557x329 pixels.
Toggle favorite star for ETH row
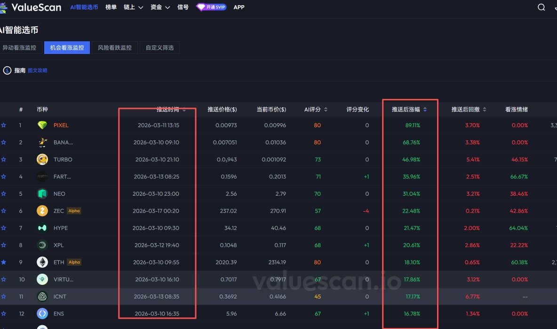[x=4, y=262]
